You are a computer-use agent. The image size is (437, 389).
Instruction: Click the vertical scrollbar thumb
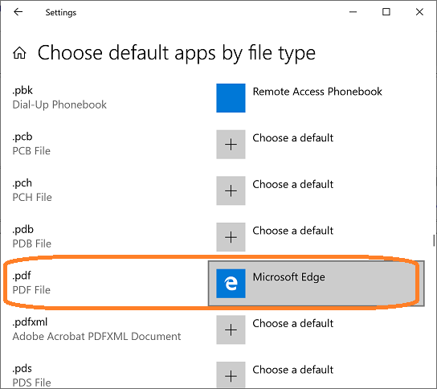click(434, 240)
